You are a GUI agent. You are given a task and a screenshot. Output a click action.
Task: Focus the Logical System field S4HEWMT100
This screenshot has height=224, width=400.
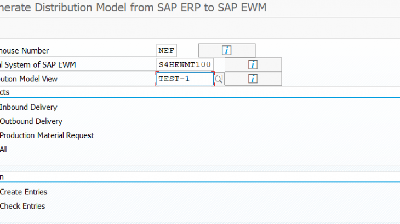click(x=185, y=64)
